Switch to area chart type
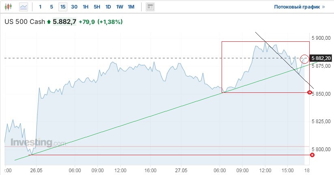This screenshot has width=334, height=175. (24, 7)
